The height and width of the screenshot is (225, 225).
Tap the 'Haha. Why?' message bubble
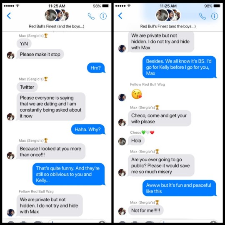pyautogui.click(x=88, y=129)
